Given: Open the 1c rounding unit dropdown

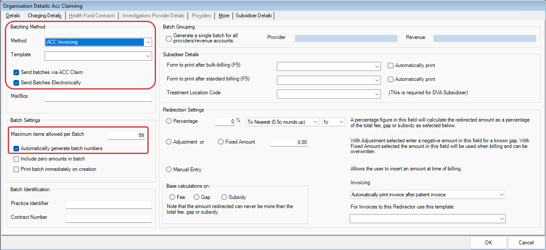Looking at the screenshot, I should (333, 122).
